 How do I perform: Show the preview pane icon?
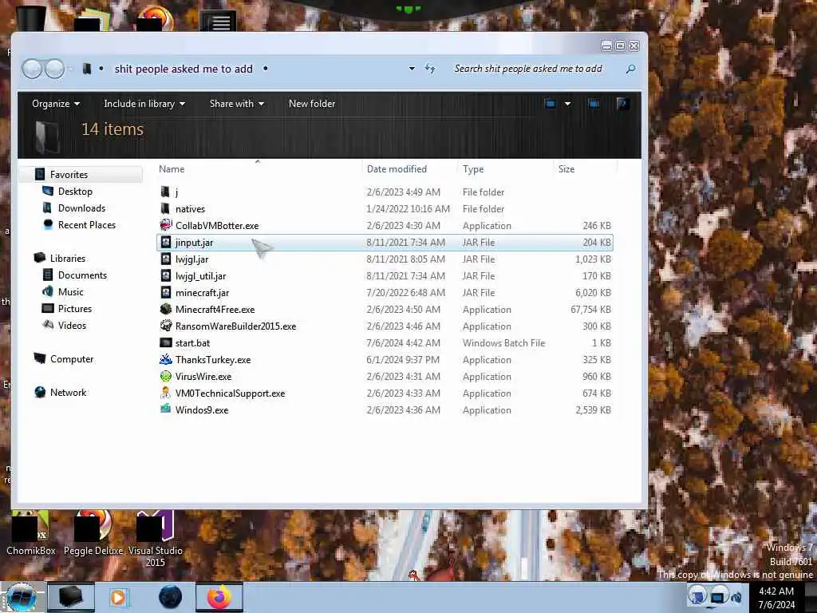[x=594, y=104]
